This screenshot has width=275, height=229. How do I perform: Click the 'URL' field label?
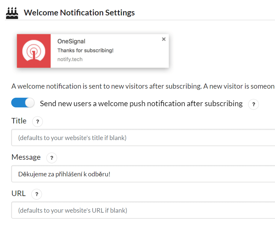18,193
